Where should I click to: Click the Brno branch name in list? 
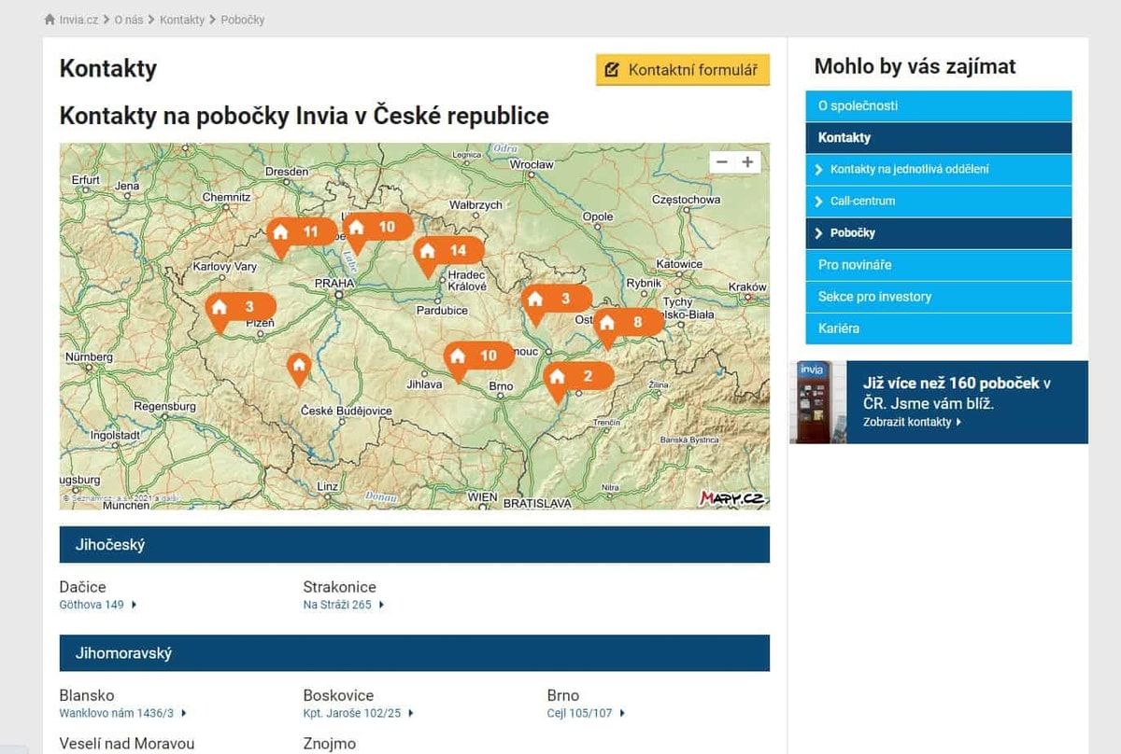click(563, 695)
